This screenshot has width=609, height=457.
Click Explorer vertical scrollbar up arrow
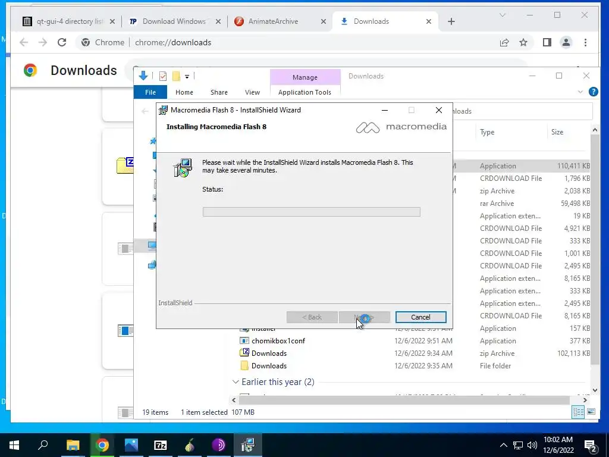click(595, 130)
